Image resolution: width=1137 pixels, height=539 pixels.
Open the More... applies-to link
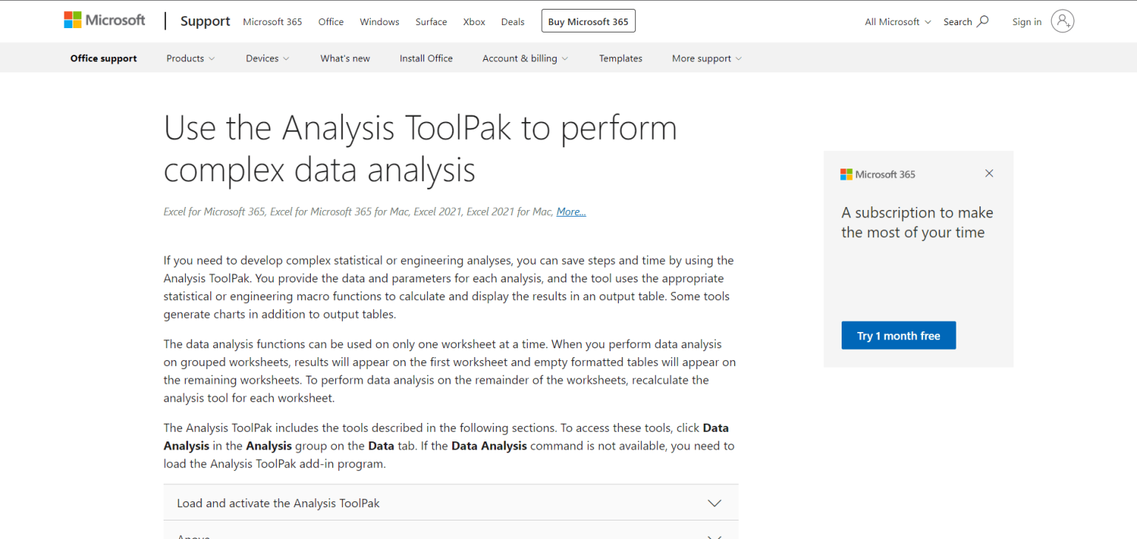(x=571, y=211)
